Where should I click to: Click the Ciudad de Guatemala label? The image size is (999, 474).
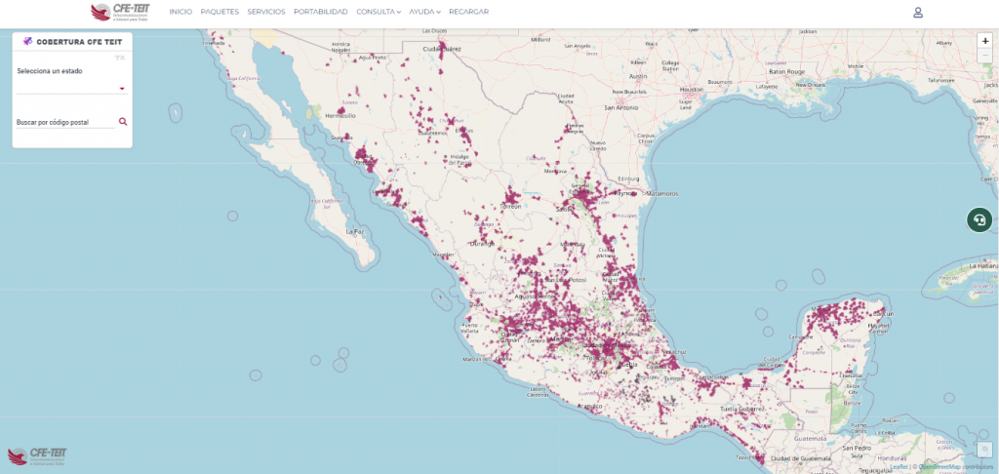(x=800, y=458)
